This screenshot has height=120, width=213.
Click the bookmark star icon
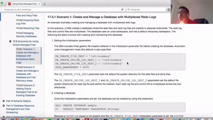(x=169, y=10)
